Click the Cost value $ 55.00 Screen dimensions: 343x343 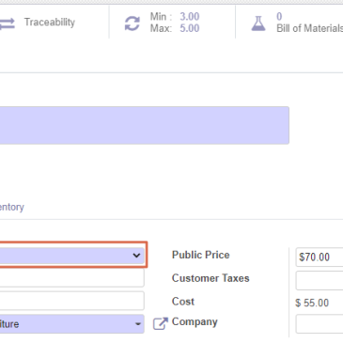point(312,303)
